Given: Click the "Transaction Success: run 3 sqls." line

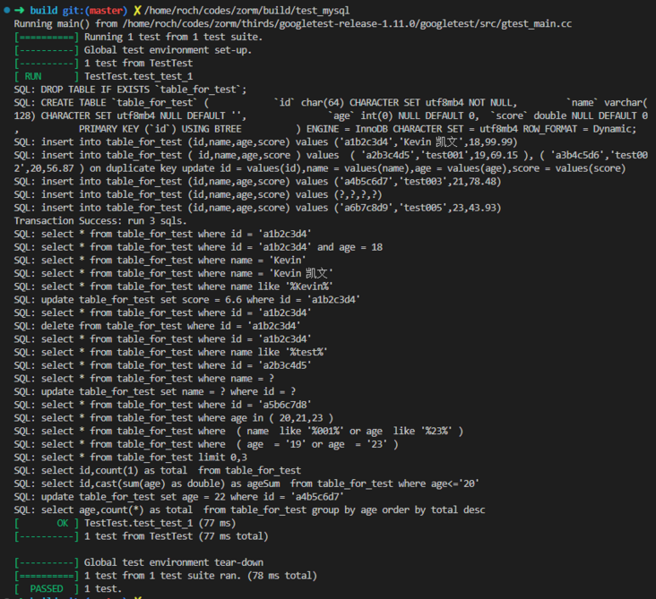Looking at the screenshot, I should click(100, 220).
